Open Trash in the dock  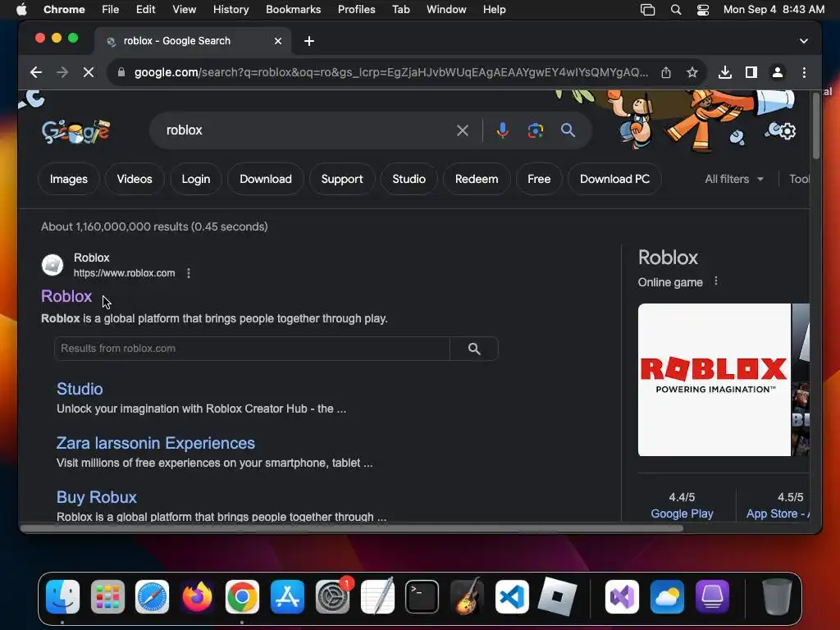777,597
